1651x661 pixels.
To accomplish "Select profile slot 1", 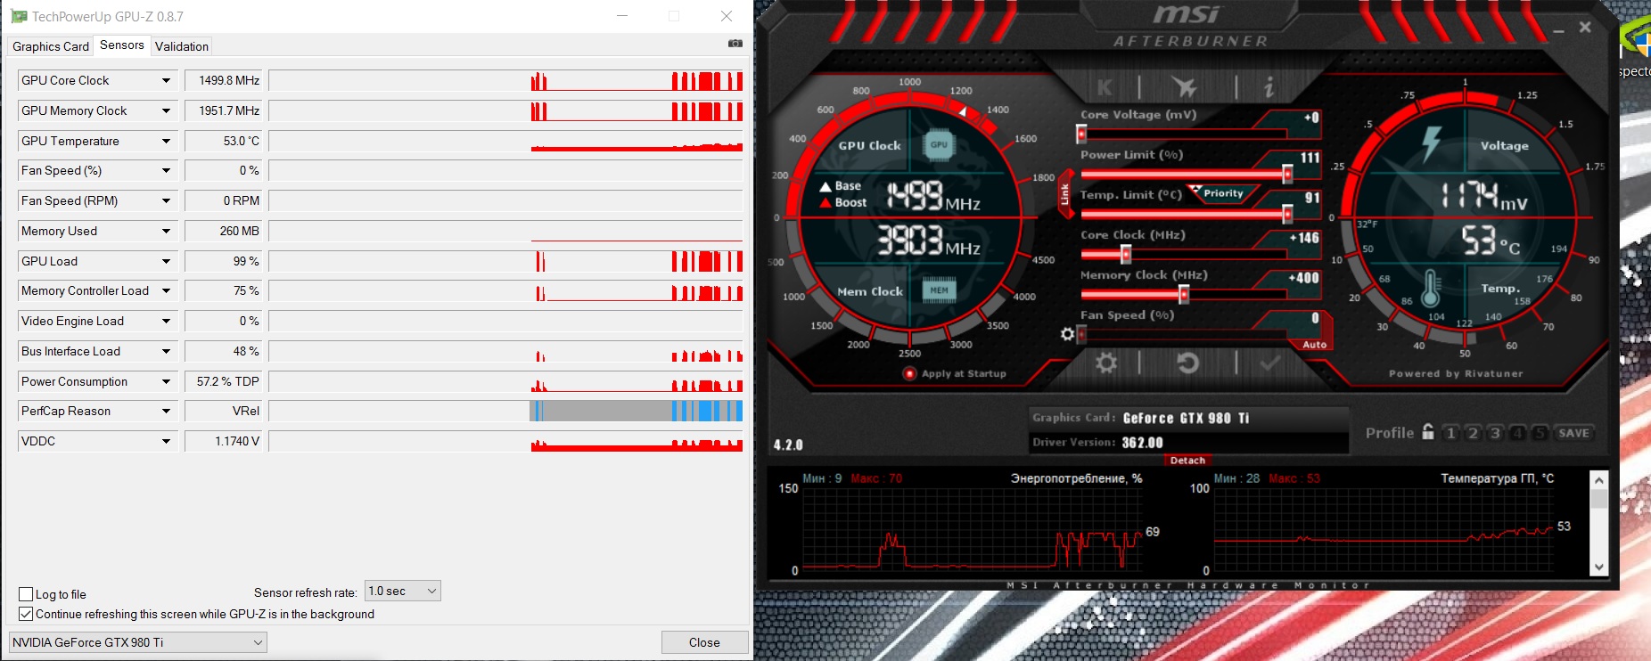I will [1450, 433].
